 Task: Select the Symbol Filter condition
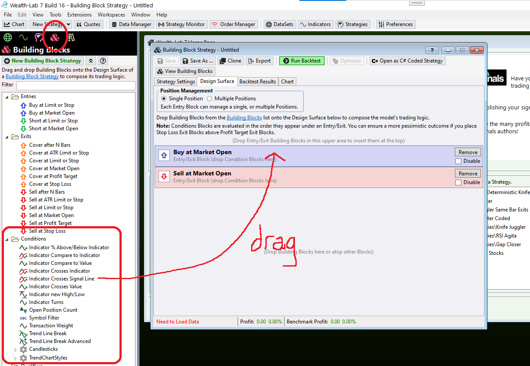44,318
